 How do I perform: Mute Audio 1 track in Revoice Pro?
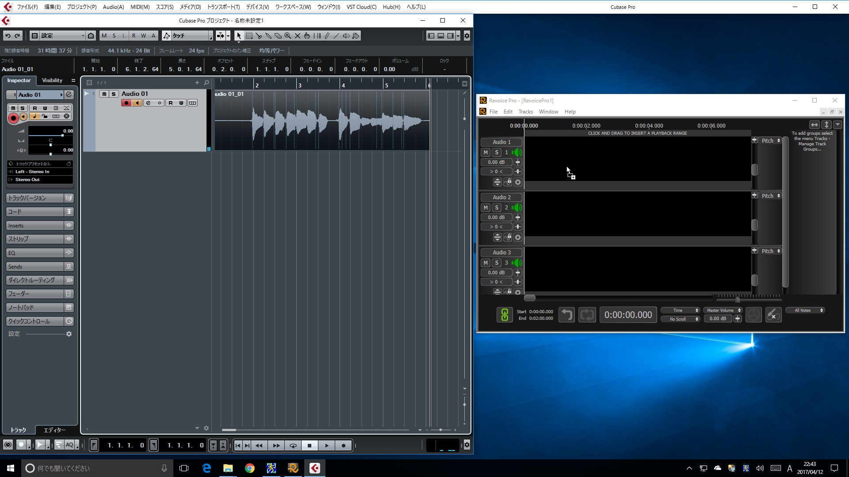coord(486,152)
